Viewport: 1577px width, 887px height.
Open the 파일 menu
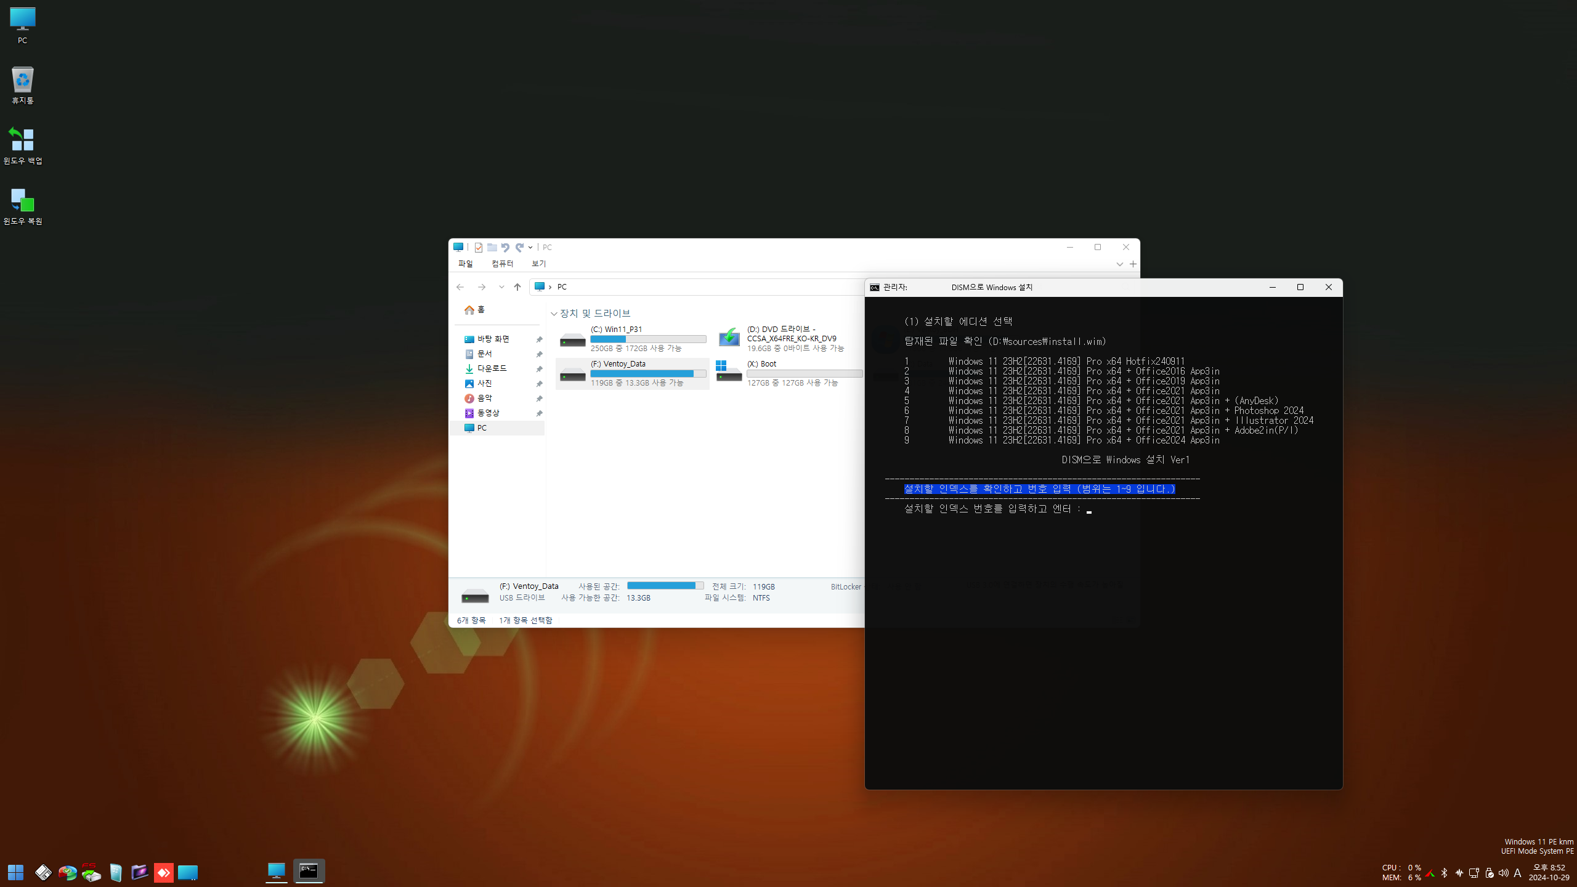(466, 264)
